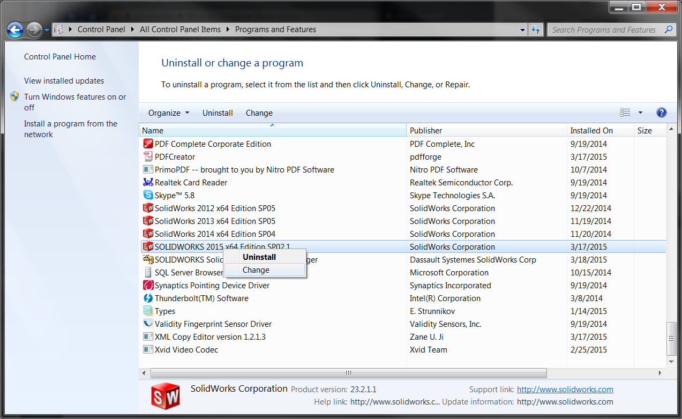682x419 pixels.
Task: Open View installed updates link
Action: click(x=64, y=81)
